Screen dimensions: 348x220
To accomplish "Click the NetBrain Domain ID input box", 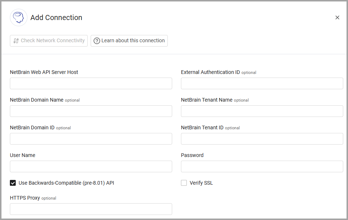I will click(91, 139).
